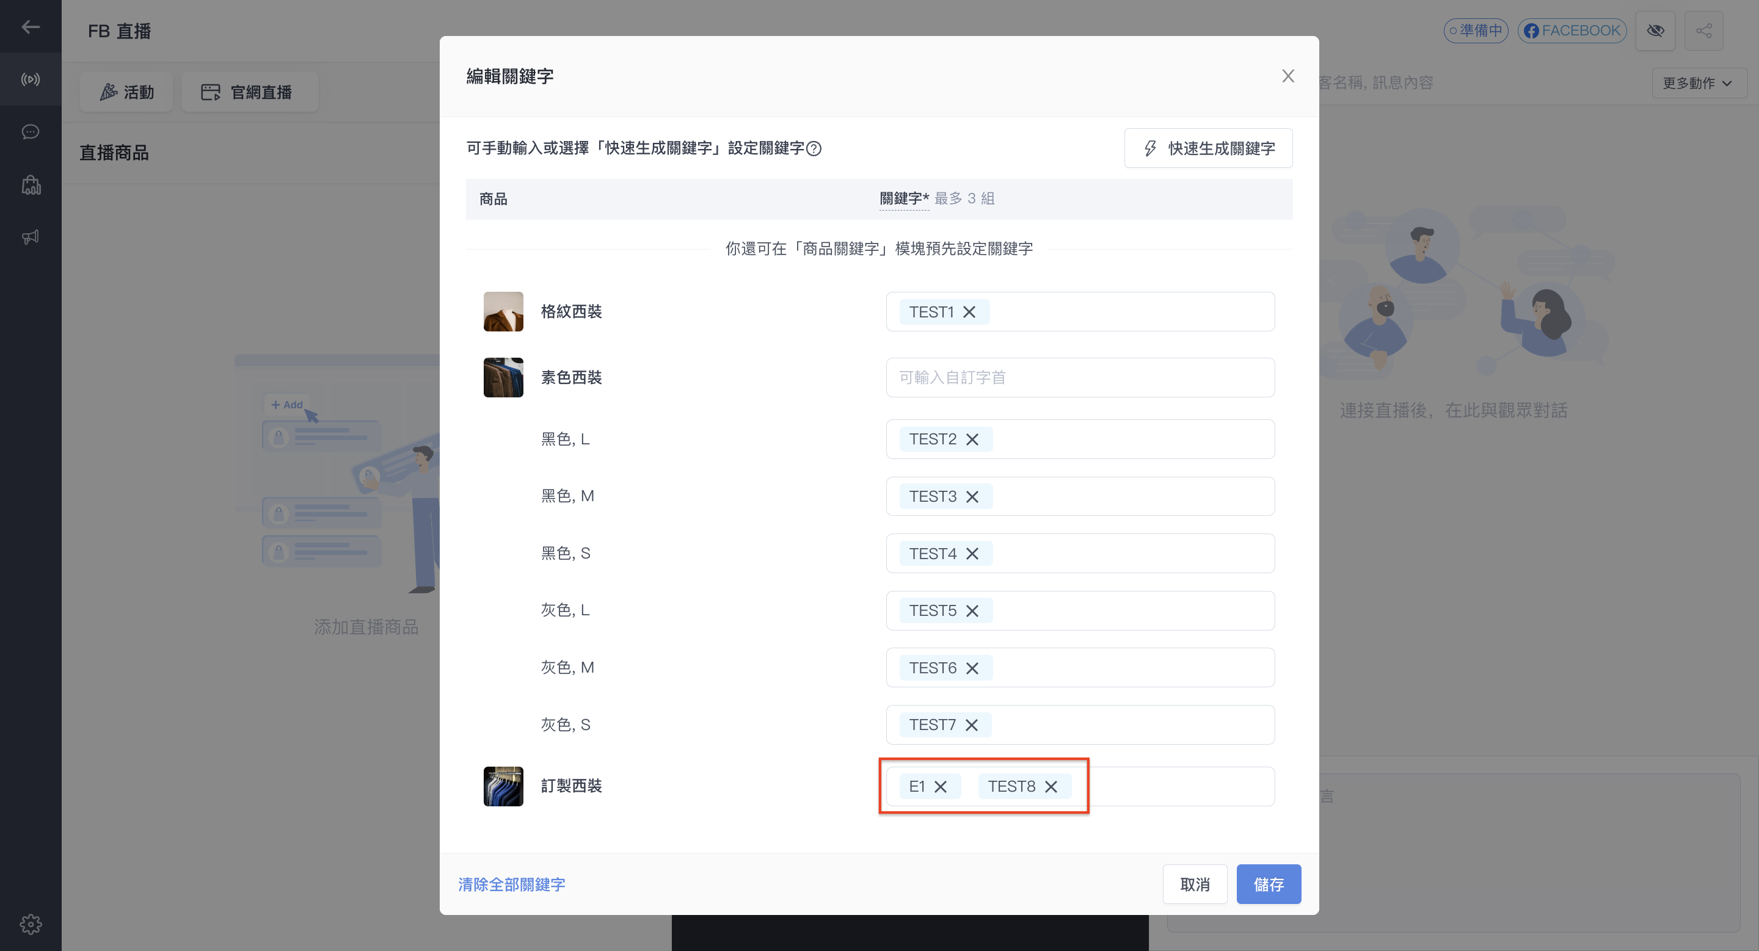
Task: Click keyword field for 灰色, S
Action: coord(1080,725)
